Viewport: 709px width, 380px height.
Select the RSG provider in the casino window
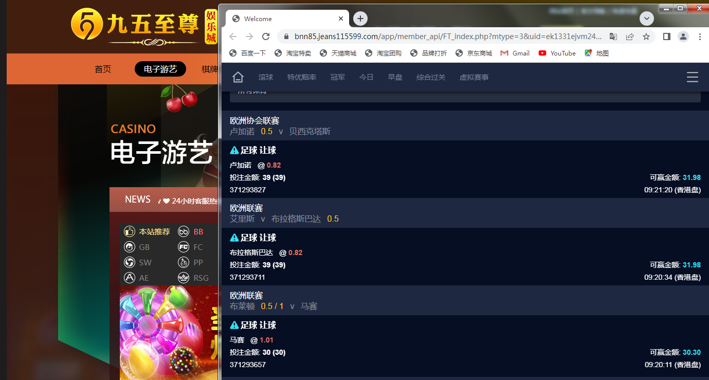[x=194, y=278]
